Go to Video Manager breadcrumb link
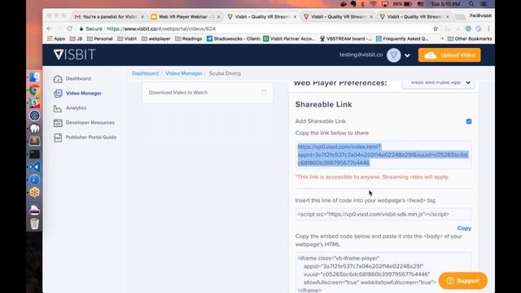 184,73
